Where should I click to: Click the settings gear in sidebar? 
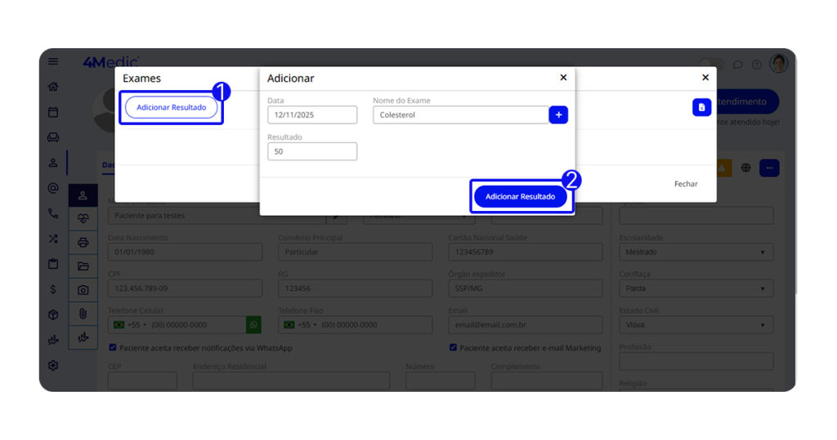(53, 366)
